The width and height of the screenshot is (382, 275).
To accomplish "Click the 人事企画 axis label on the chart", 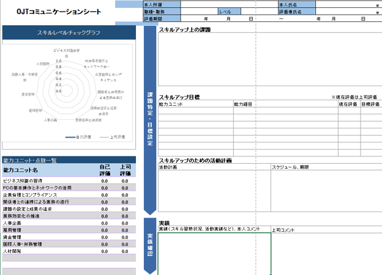I will point(50,120).
